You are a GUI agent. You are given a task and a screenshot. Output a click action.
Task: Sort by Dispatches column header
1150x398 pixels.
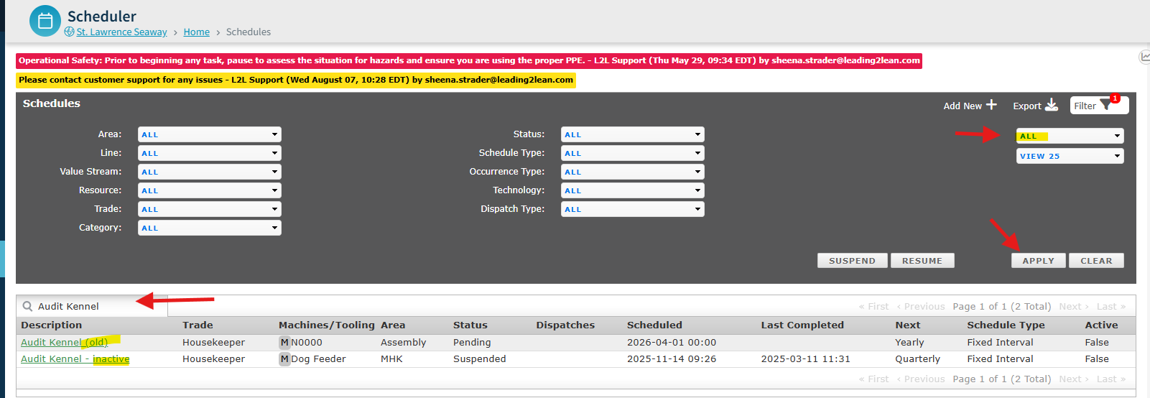pos(565,325)
